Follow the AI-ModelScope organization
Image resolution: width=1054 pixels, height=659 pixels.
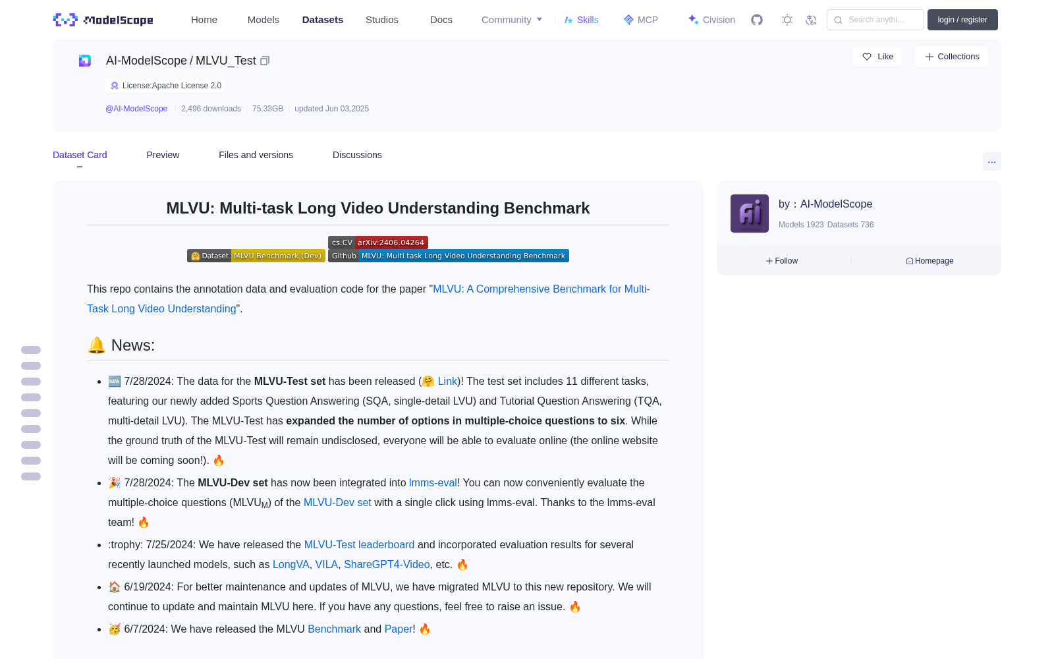[782, 261]
